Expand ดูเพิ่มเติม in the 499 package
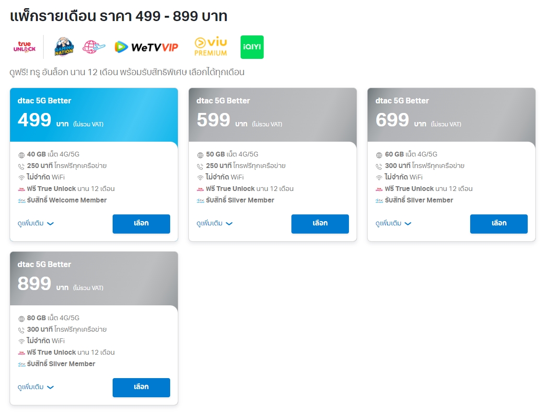544x414 pixels. tap(36, 224)
